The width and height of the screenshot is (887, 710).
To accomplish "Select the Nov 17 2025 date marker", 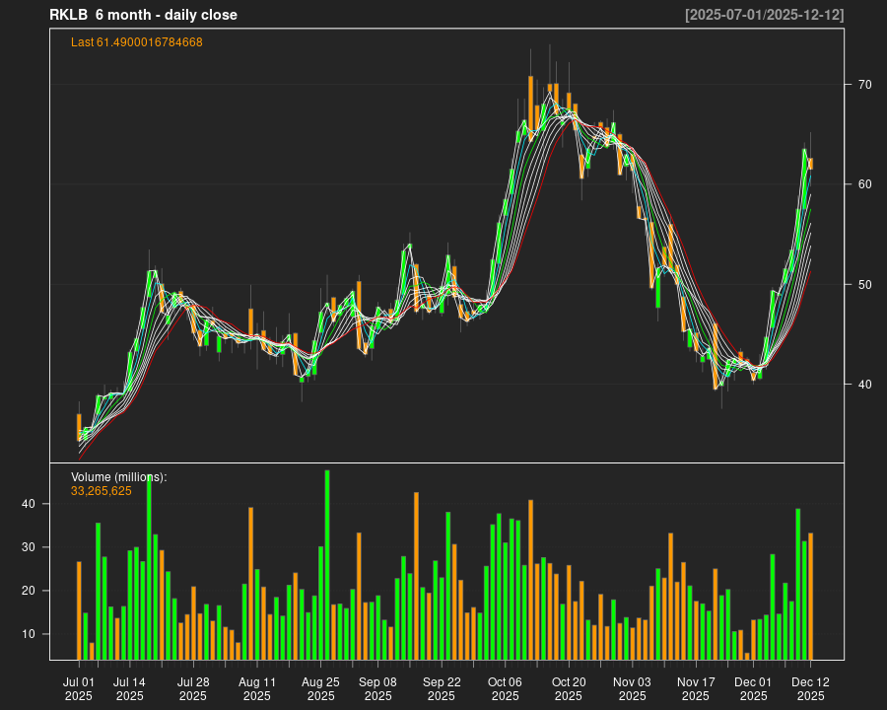I will [696, 688].
